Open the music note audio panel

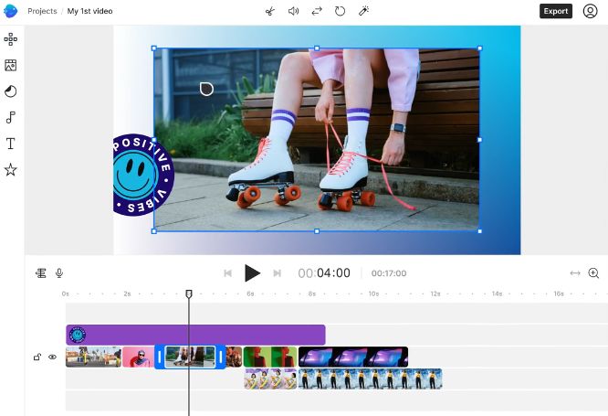click(10, 117)
